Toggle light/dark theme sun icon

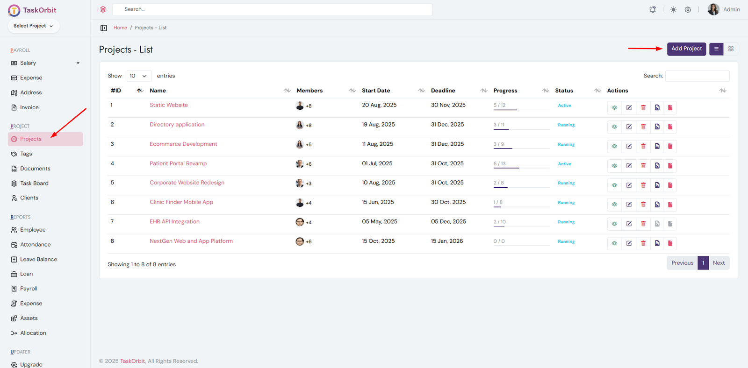click(x=673, y=9)
